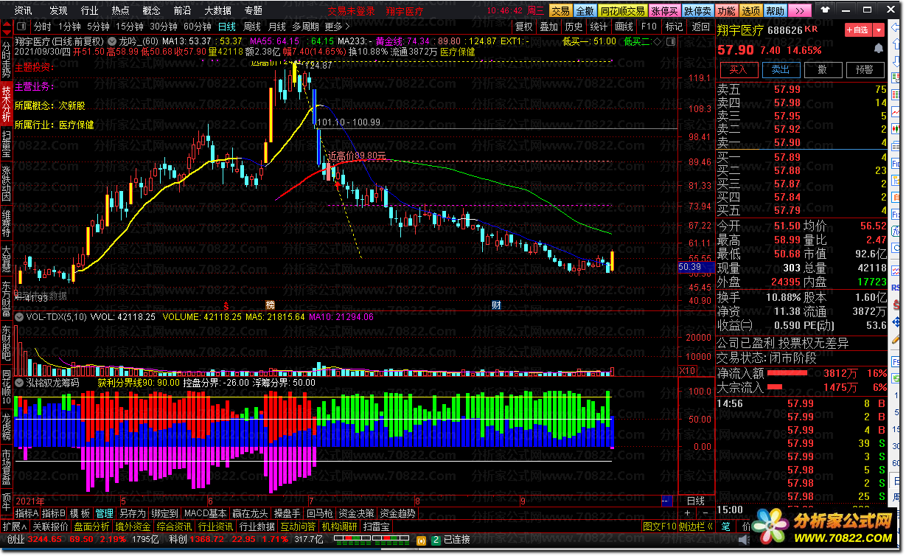
Task: Open the 盘面分析 bottom tab
Action: [x=91, y=527]
